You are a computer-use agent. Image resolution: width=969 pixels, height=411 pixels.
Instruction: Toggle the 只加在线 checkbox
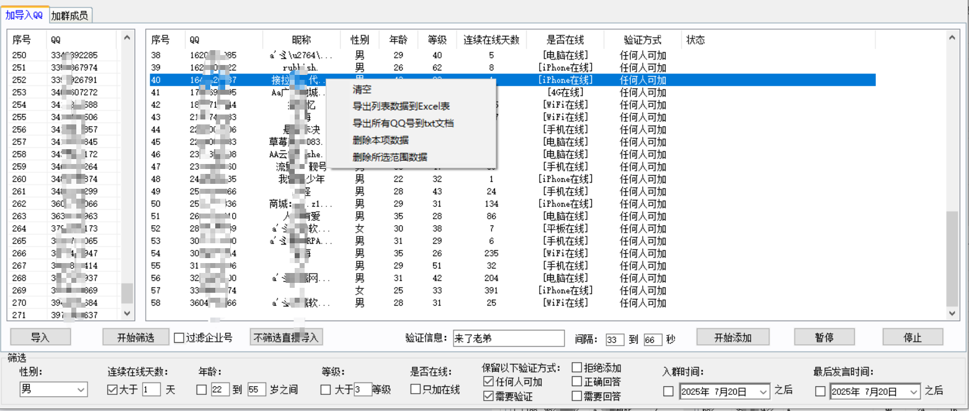pos(416,389)
